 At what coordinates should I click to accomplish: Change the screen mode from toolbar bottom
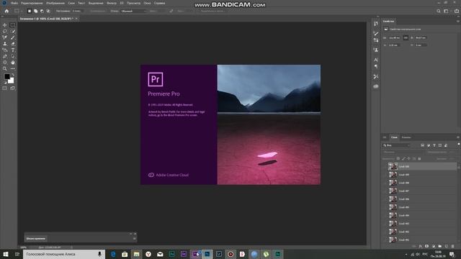[13, 88]
